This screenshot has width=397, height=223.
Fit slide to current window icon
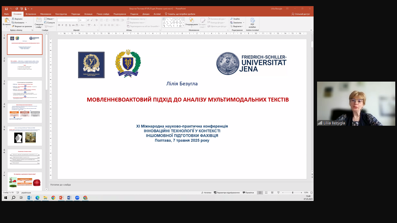click(x=312, y=193)
